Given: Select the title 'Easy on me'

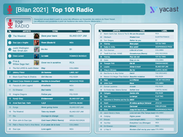Looking at the screenshot, I should tap(134, 60).
